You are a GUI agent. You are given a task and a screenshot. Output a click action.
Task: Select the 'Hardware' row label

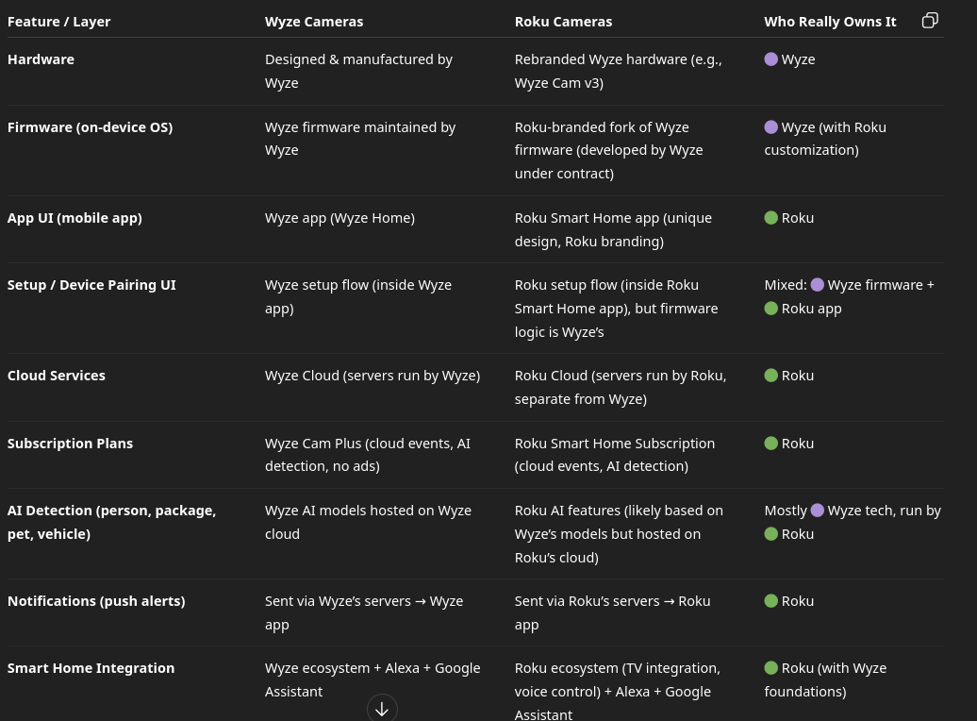click(41, 59)
